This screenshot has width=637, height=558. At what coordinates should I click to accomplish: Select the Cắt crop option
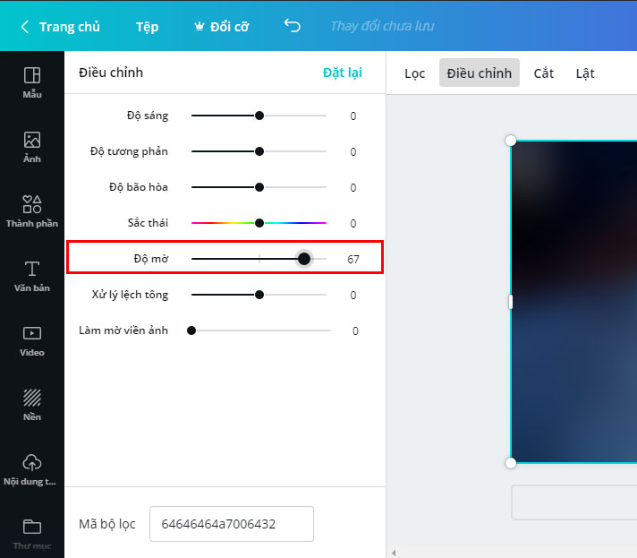544,73
